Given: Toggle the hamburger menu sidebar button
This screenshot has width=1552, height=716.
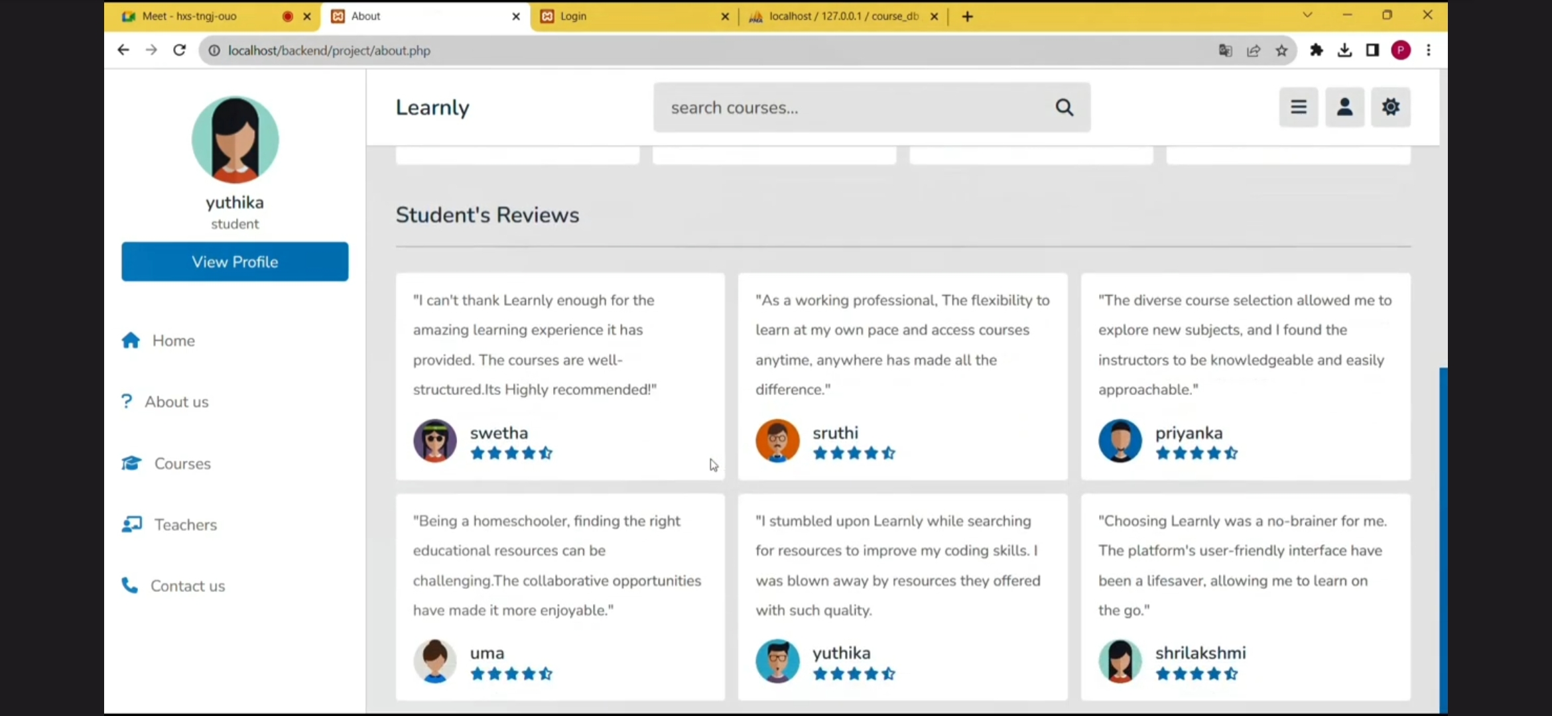Looking at the screenshot, I should (x=1298, y=107).
